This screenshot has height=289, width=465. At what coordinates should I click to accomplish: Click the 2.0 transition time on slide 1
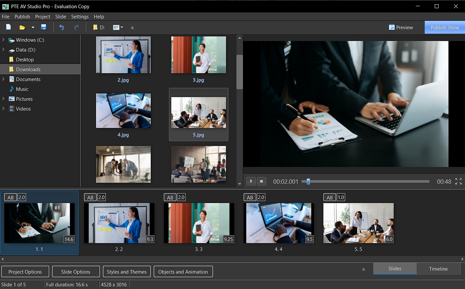pyautogui.click(x=22, y=197)
